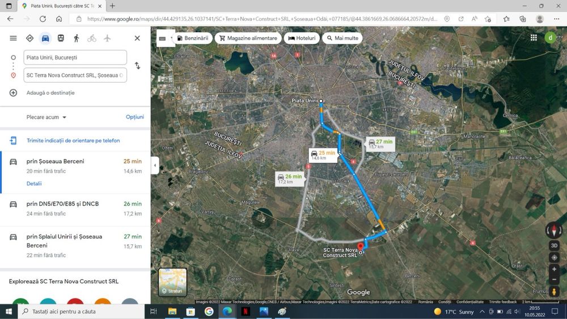
Task: Select best travel mode icon
Action: 29,38
